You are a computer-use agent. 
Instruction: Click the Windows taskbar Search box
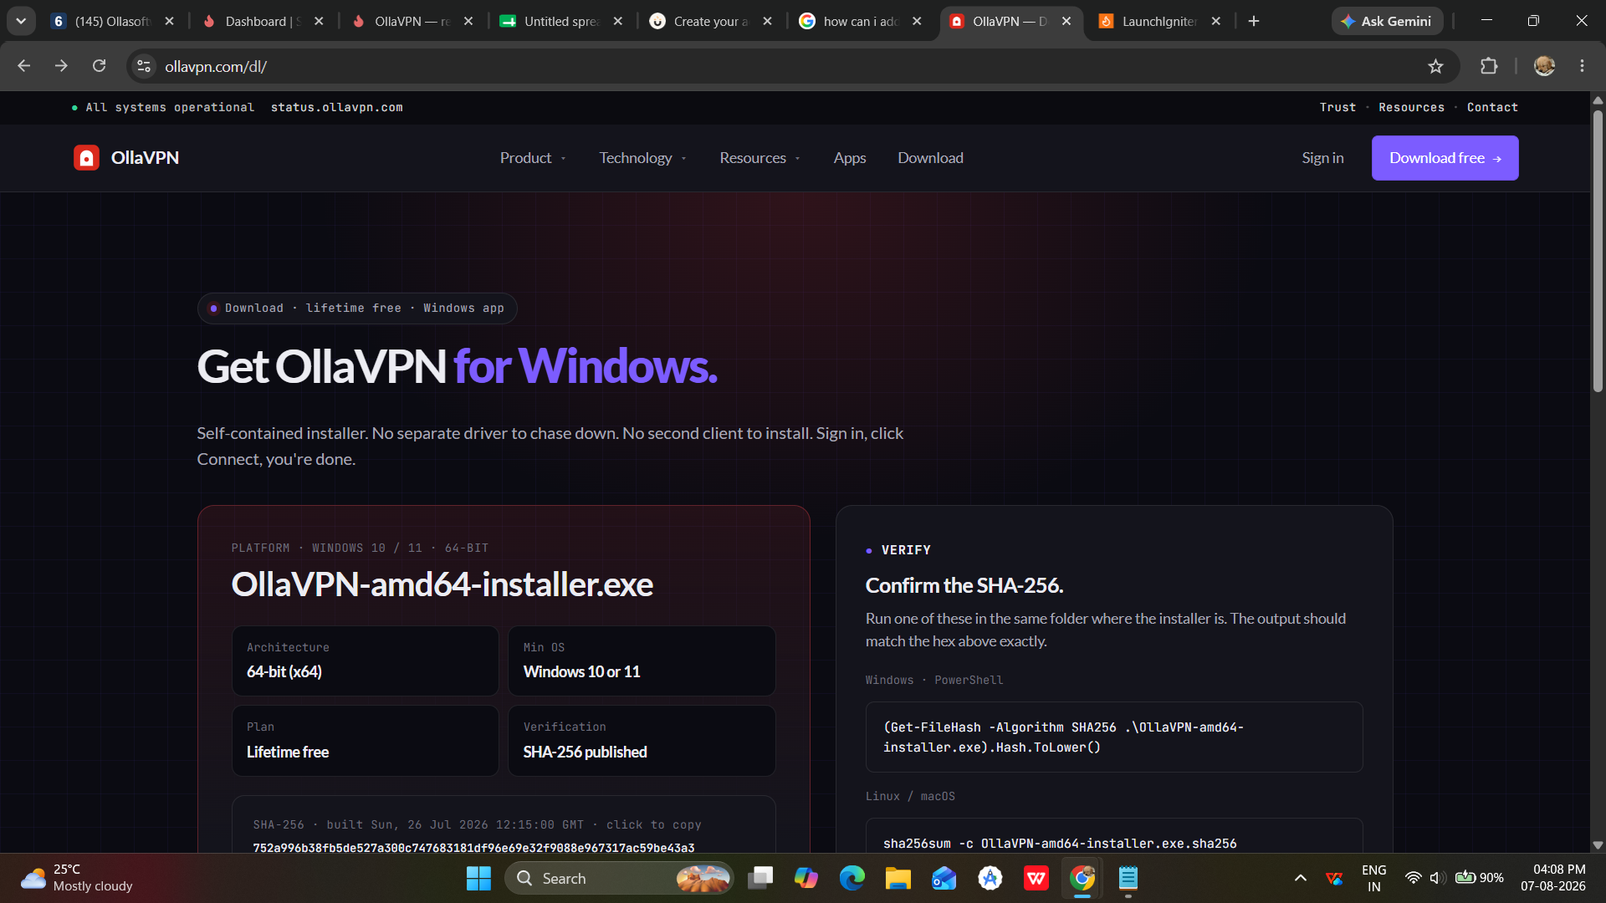619,878
